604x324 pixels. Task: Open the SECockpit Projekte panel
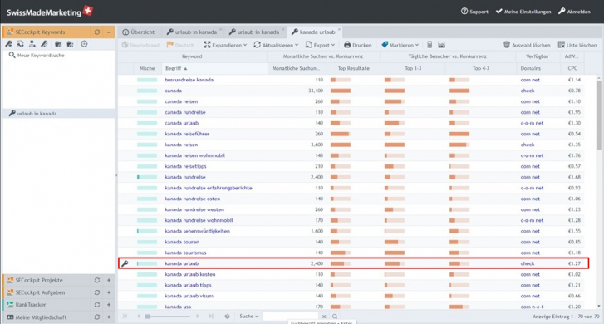[39, 281]
